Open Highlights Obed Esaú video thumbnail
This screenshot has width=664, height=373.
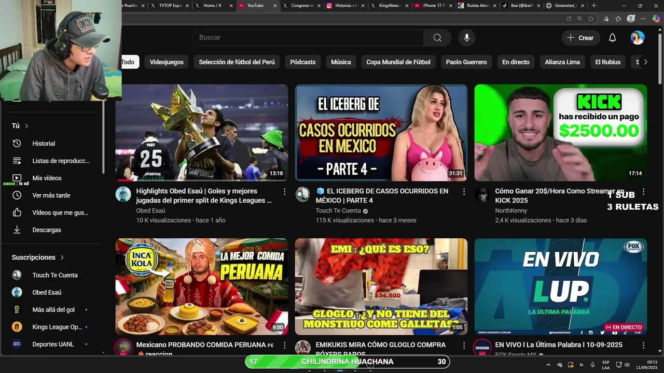click(202, 133)
